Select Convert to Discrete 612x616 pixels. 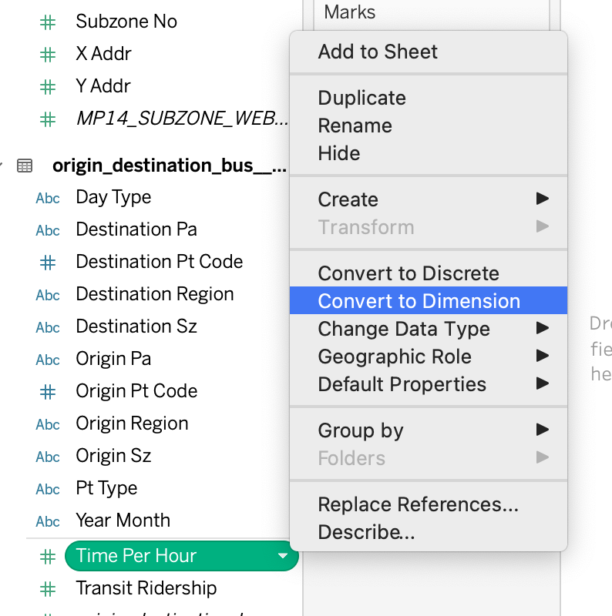coord(409,273)
